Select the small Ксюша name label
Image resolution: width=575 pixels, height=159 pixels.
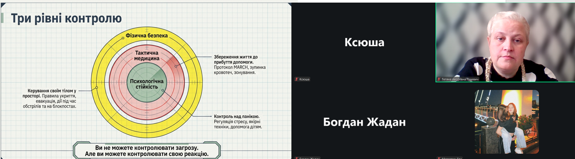pyautogui.click(x=304, y=79)
